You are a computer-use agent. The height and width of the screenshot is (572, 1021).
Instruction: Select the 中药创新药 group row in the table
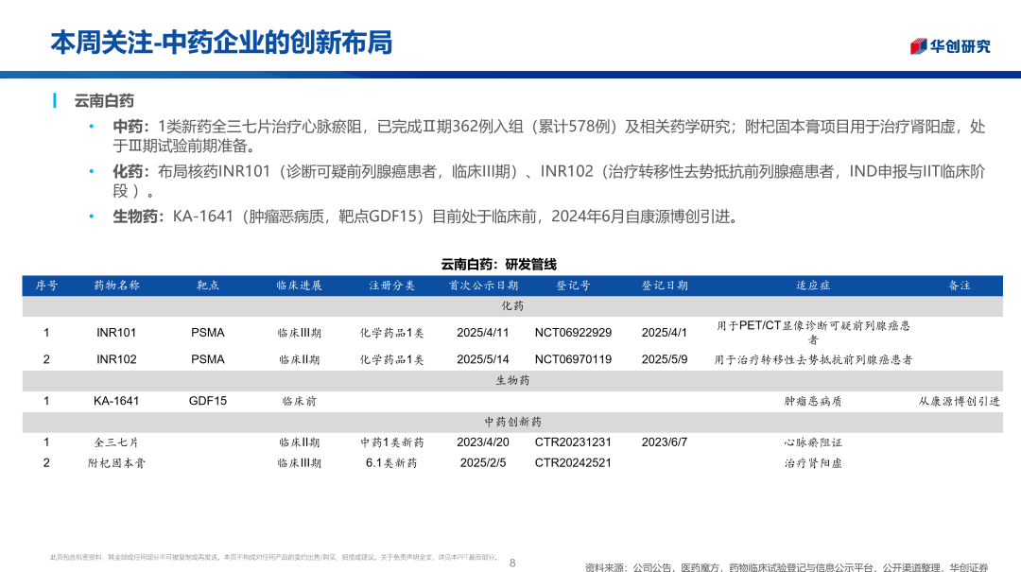click(512, 423)
